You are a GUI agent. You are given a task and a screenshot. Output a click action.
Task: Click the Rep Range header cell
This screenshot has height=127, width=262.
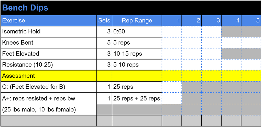click(x=137, y=21)
